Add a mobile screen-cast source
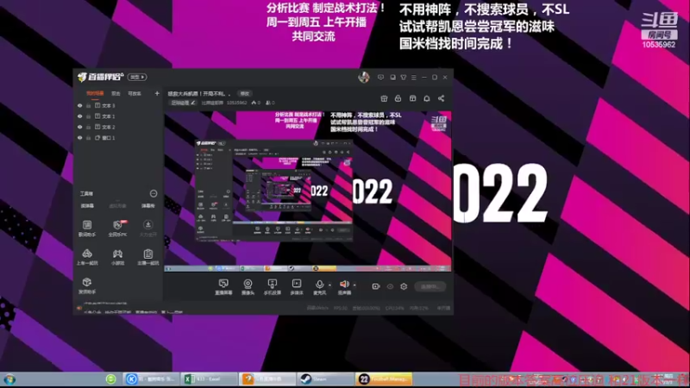The width and height of the screenshot is (690, 388). coord(272,287)
